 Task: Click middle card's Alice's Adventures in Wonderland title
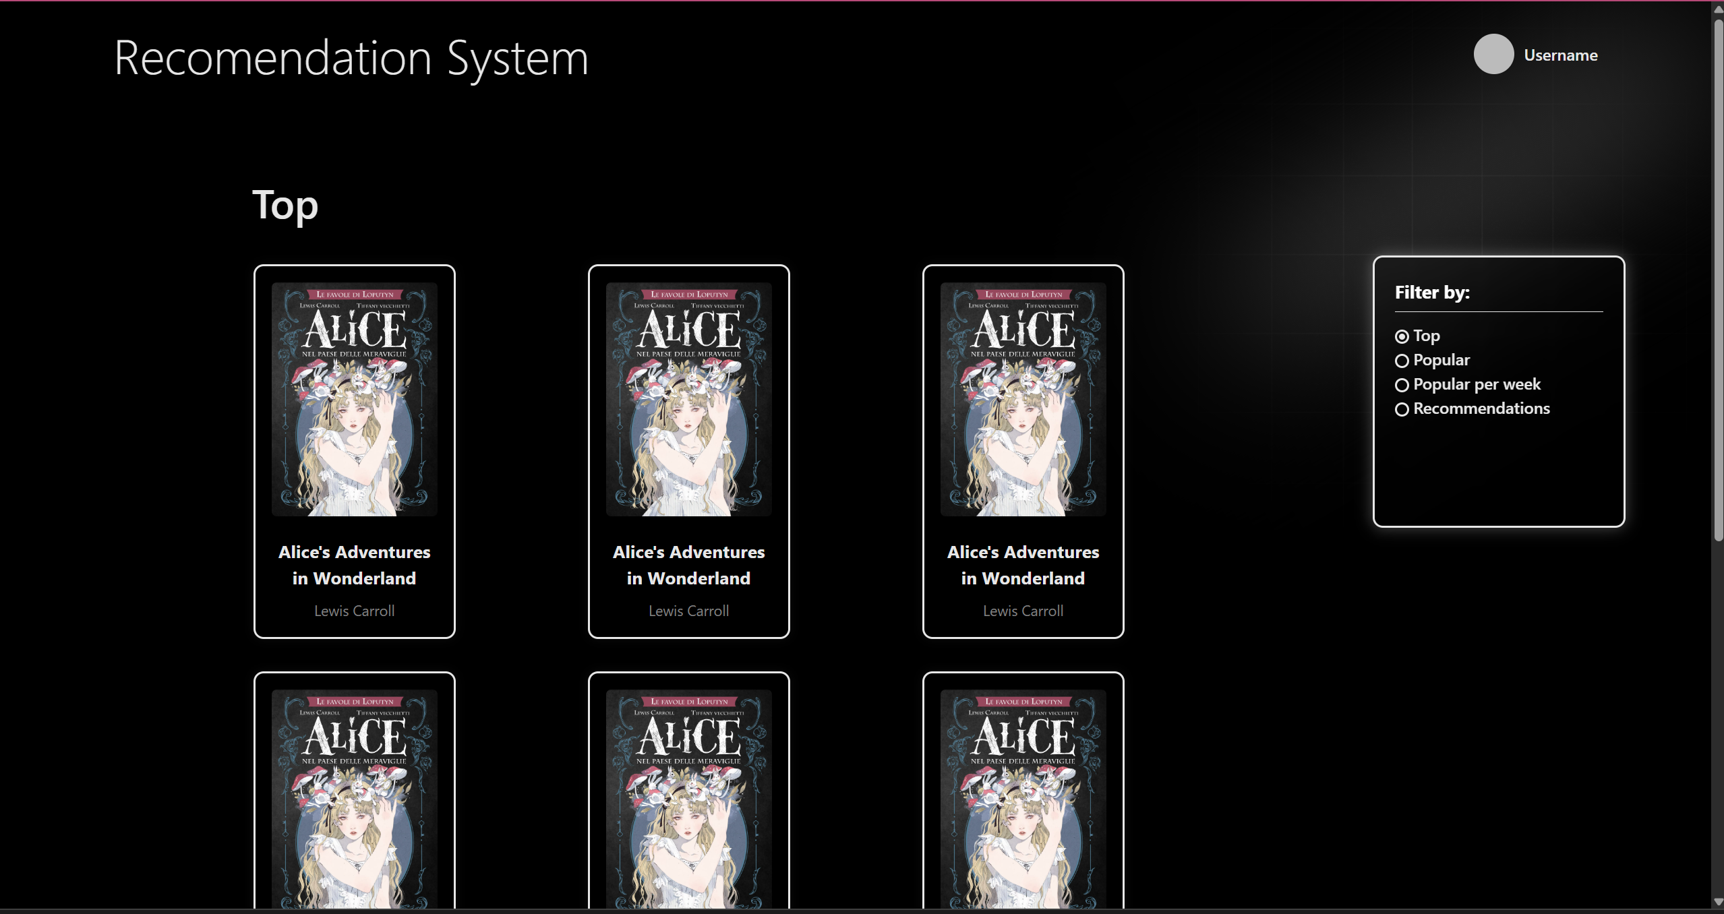click(688, 565)
